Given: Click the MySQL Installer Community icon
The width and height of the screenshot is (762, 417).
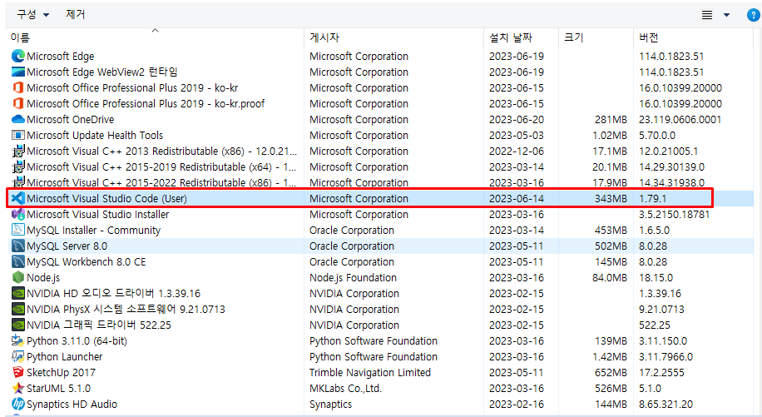Looking at the screenshot, I should 18,230.
